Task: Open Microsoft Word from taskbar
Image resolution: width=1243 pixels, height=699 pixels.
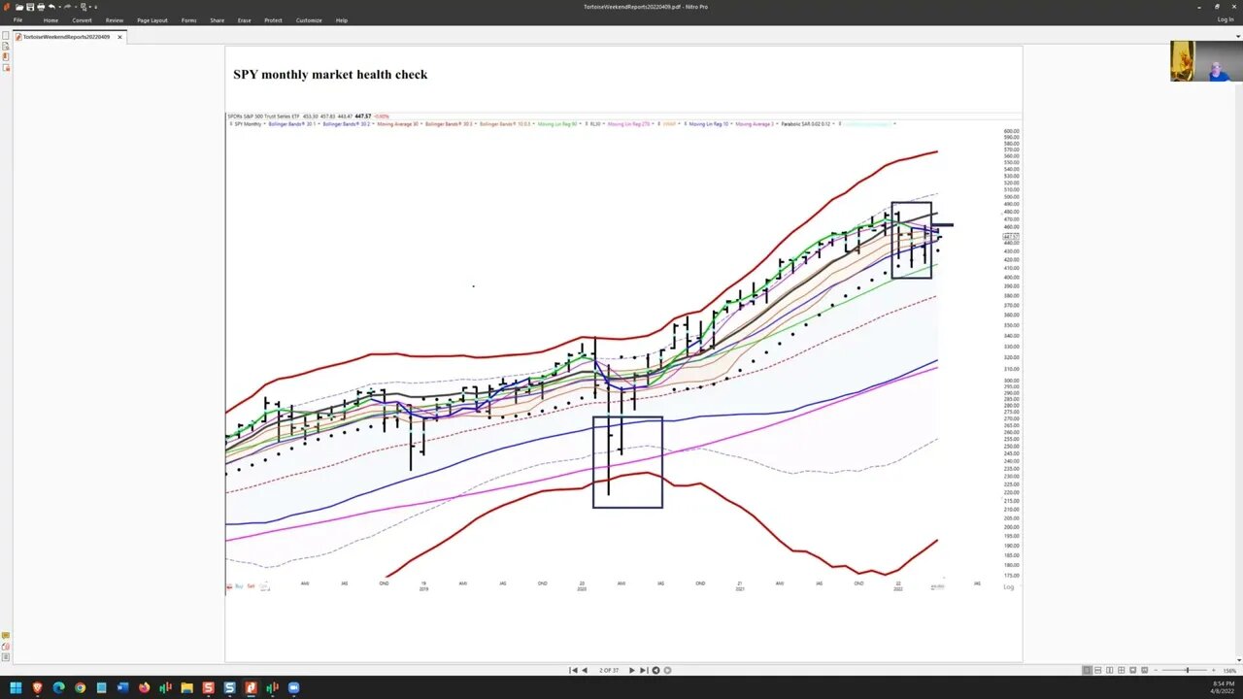Action: click(x=122, y=688)
